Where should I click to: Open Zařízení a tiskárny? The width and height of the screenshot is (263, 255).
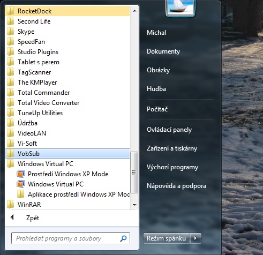click(x=172, y=148)
